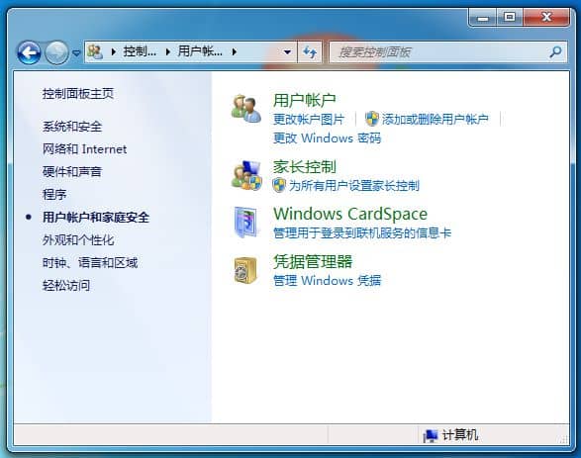Viewport: 581px width, 458px height.
Task: Click the computer icon in status bar
Action: pyautogui.click(x=431, y=435)
